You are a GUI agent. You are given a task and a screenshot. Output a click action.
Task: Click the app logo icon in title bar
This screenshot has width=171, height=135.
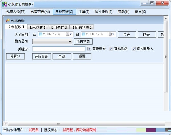[5, 4]
